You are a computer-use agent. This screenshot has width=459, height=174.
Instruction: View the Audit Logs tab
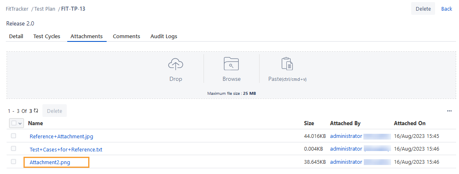(x=164, y=36)
